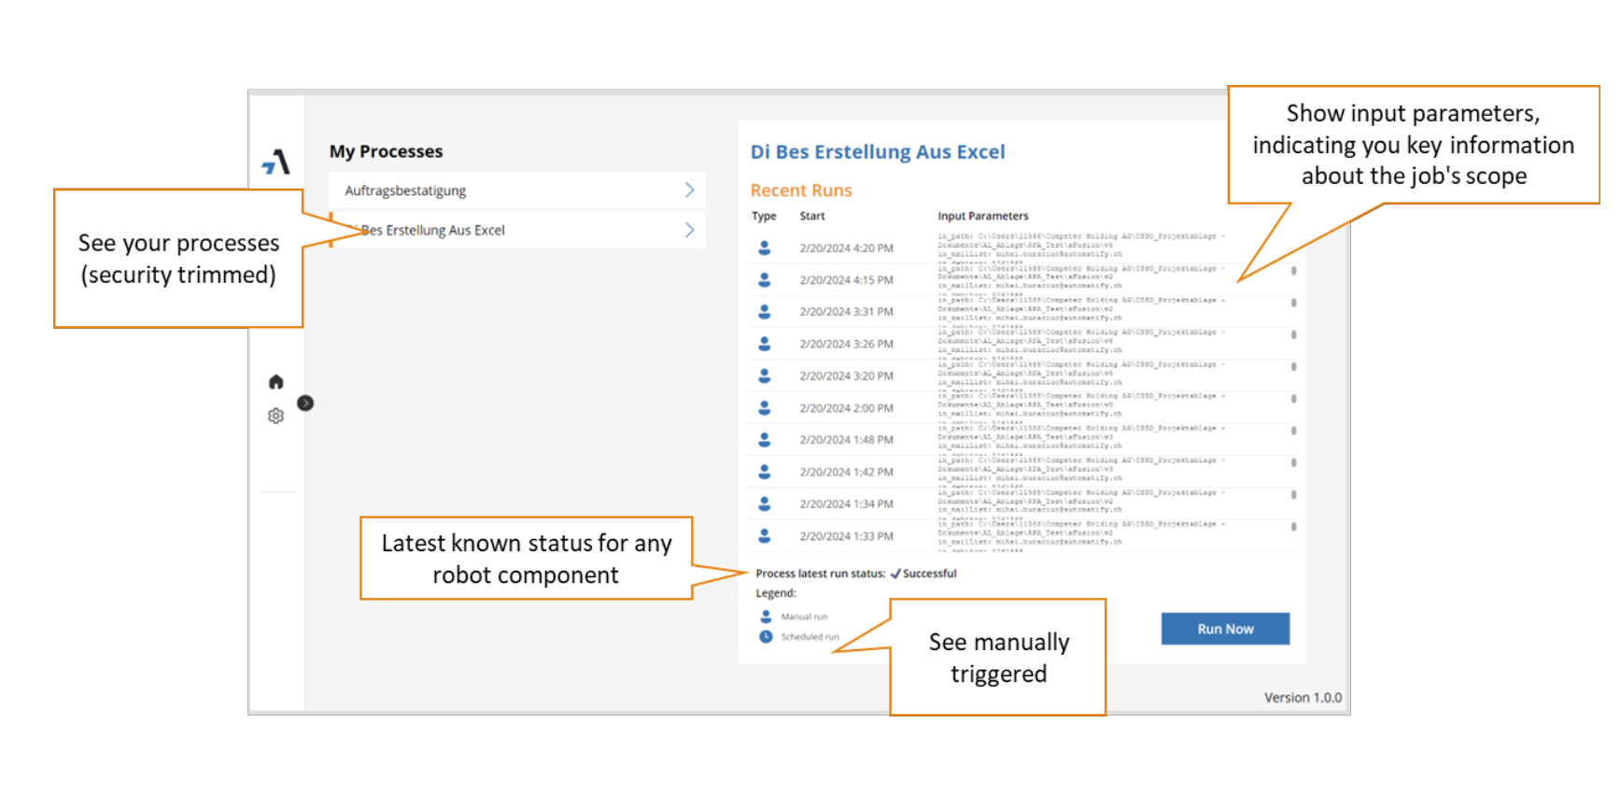Expand the sidebar with the round arrow button
The width and height of the screenshot is (1620, 794).
pyautogui.click(x=305, y=403)
